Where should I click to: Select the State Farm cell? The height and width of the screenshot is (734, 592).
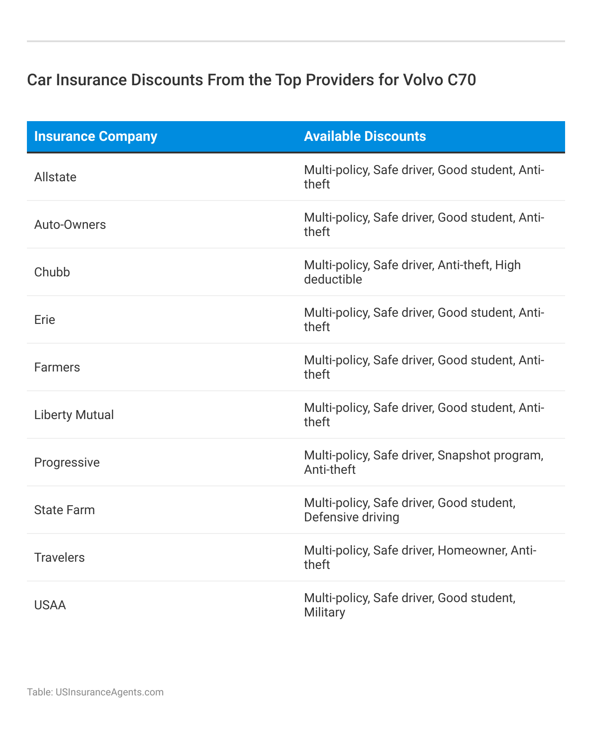[x=65, y=510]
